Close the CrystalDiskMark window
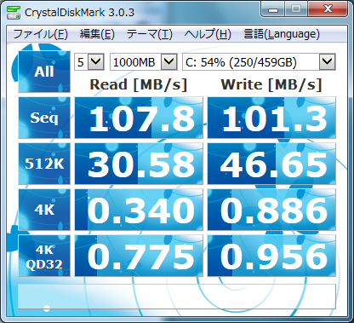This screenshot has width=354, height=323. (x=328, y=10)
